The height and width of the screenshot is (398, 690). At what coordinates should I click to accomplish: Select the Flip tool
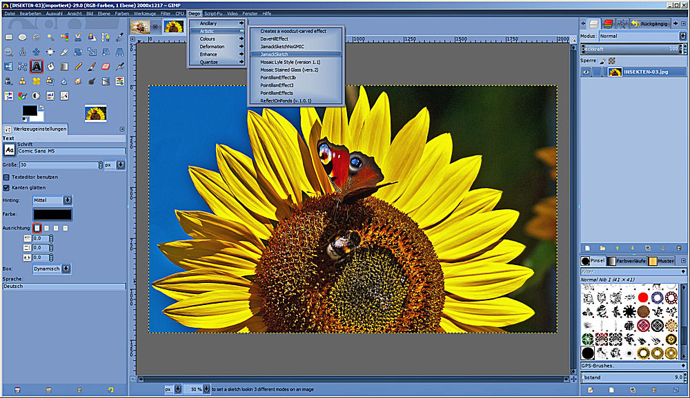click(x=8, y=66)
